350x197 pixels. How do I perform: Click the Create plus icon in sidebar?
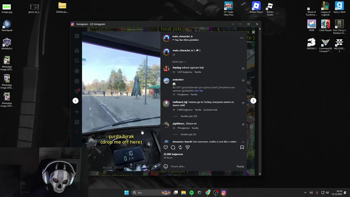click(77, 112)
